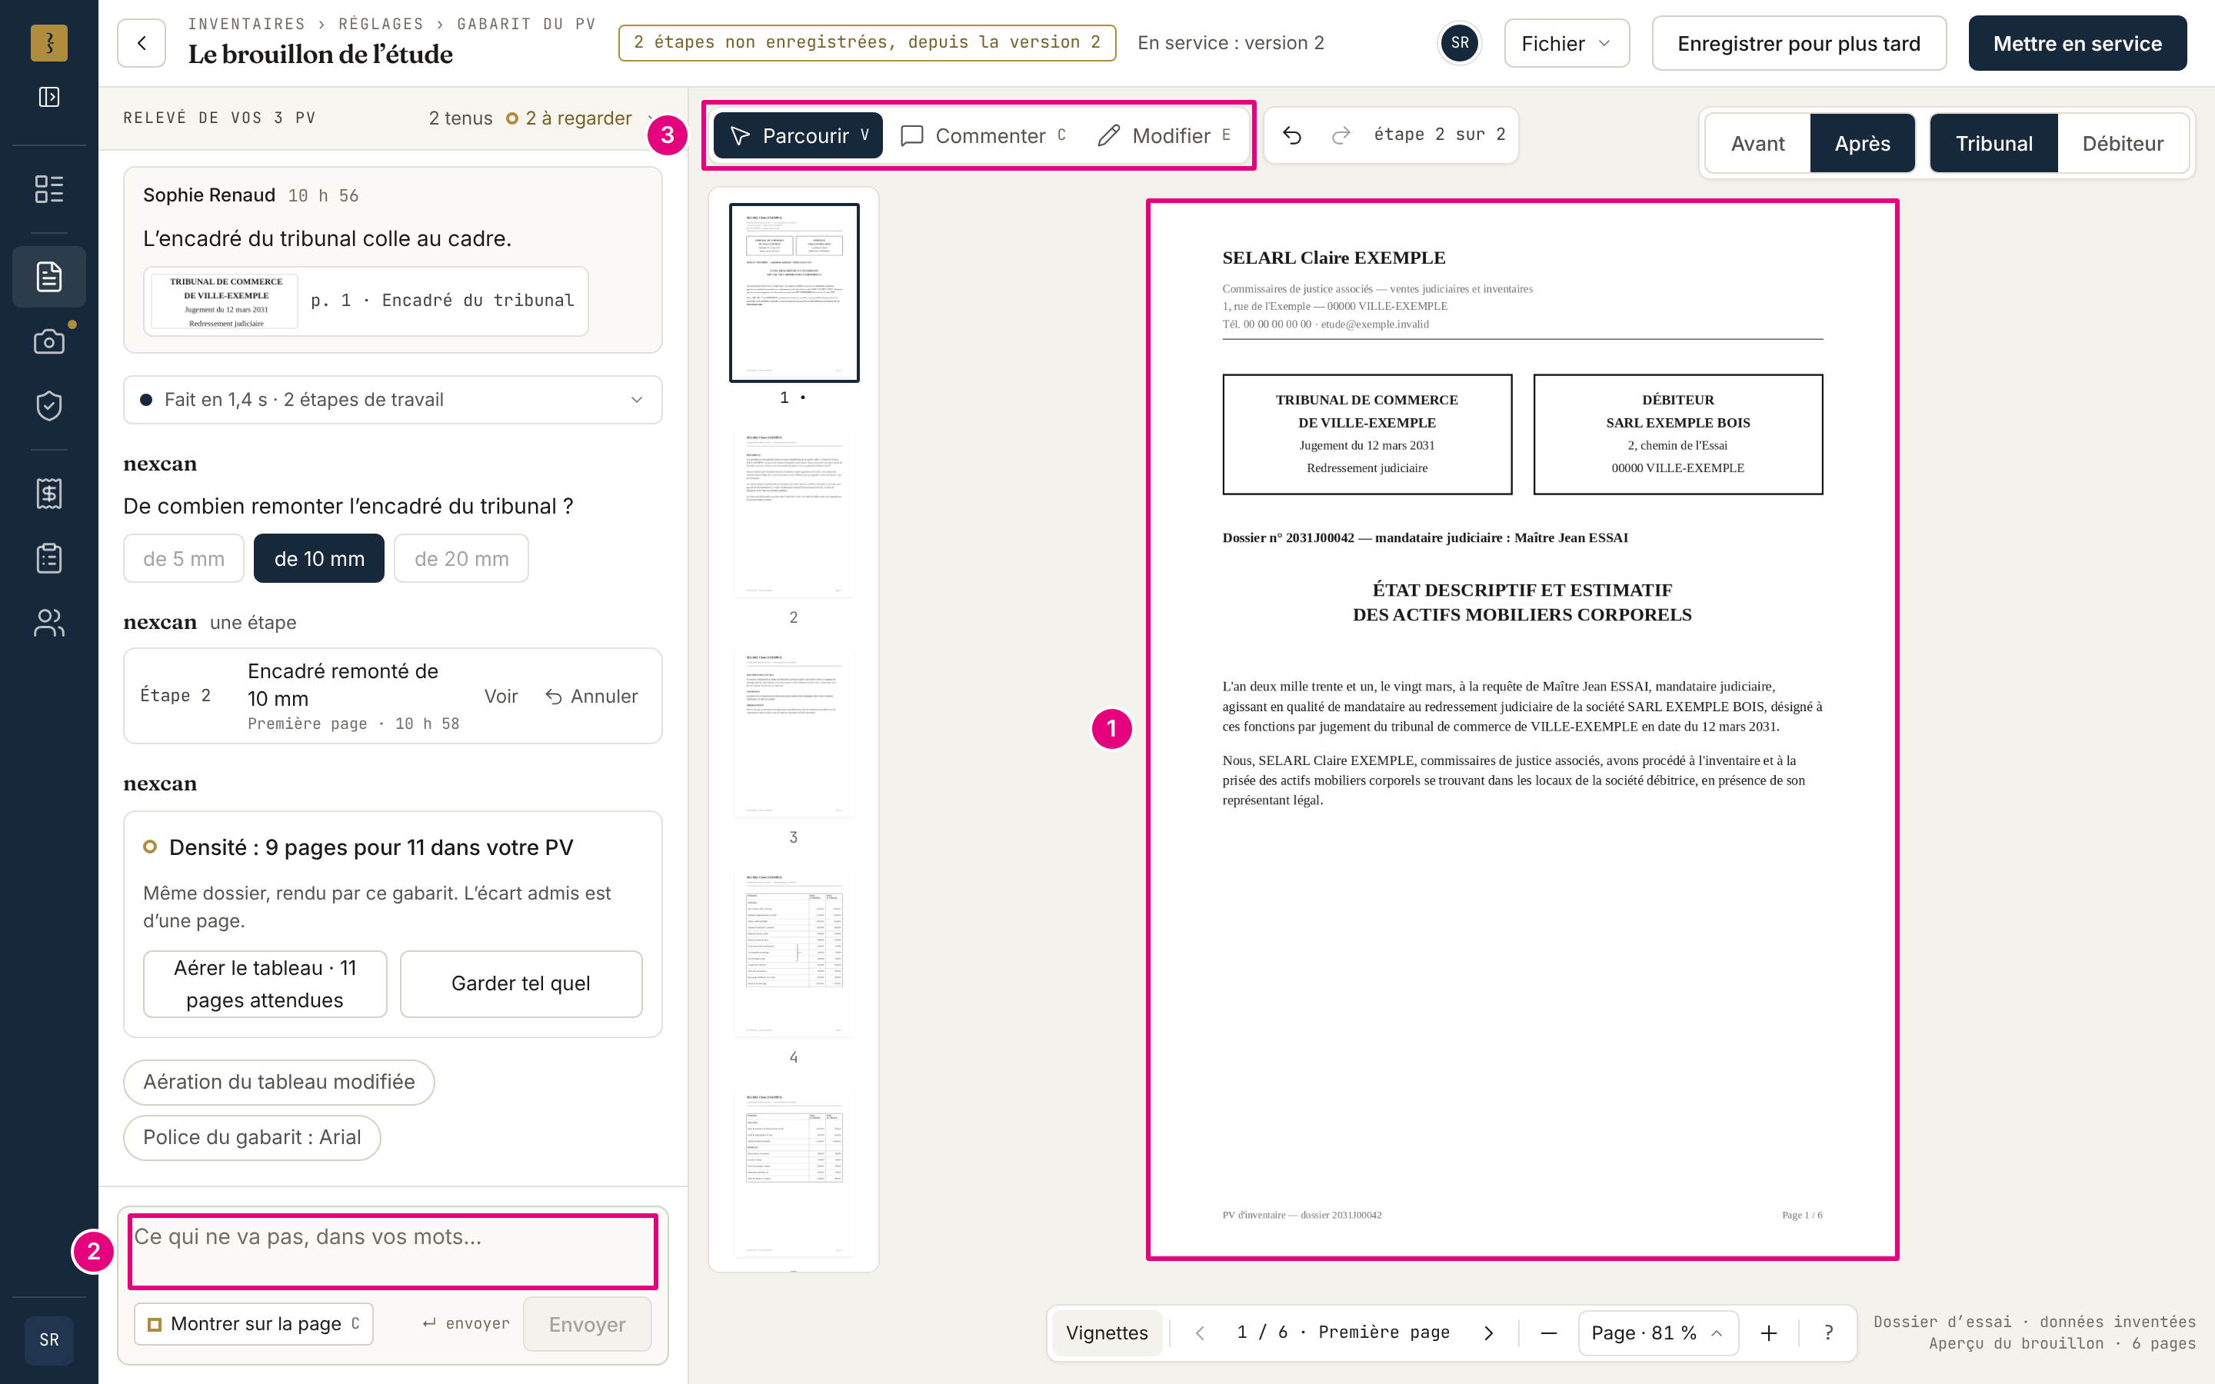The height and width of the screenshot is (1384, 2215).
Task: Open help with the question mark icon
Action: (1829, 1332)
